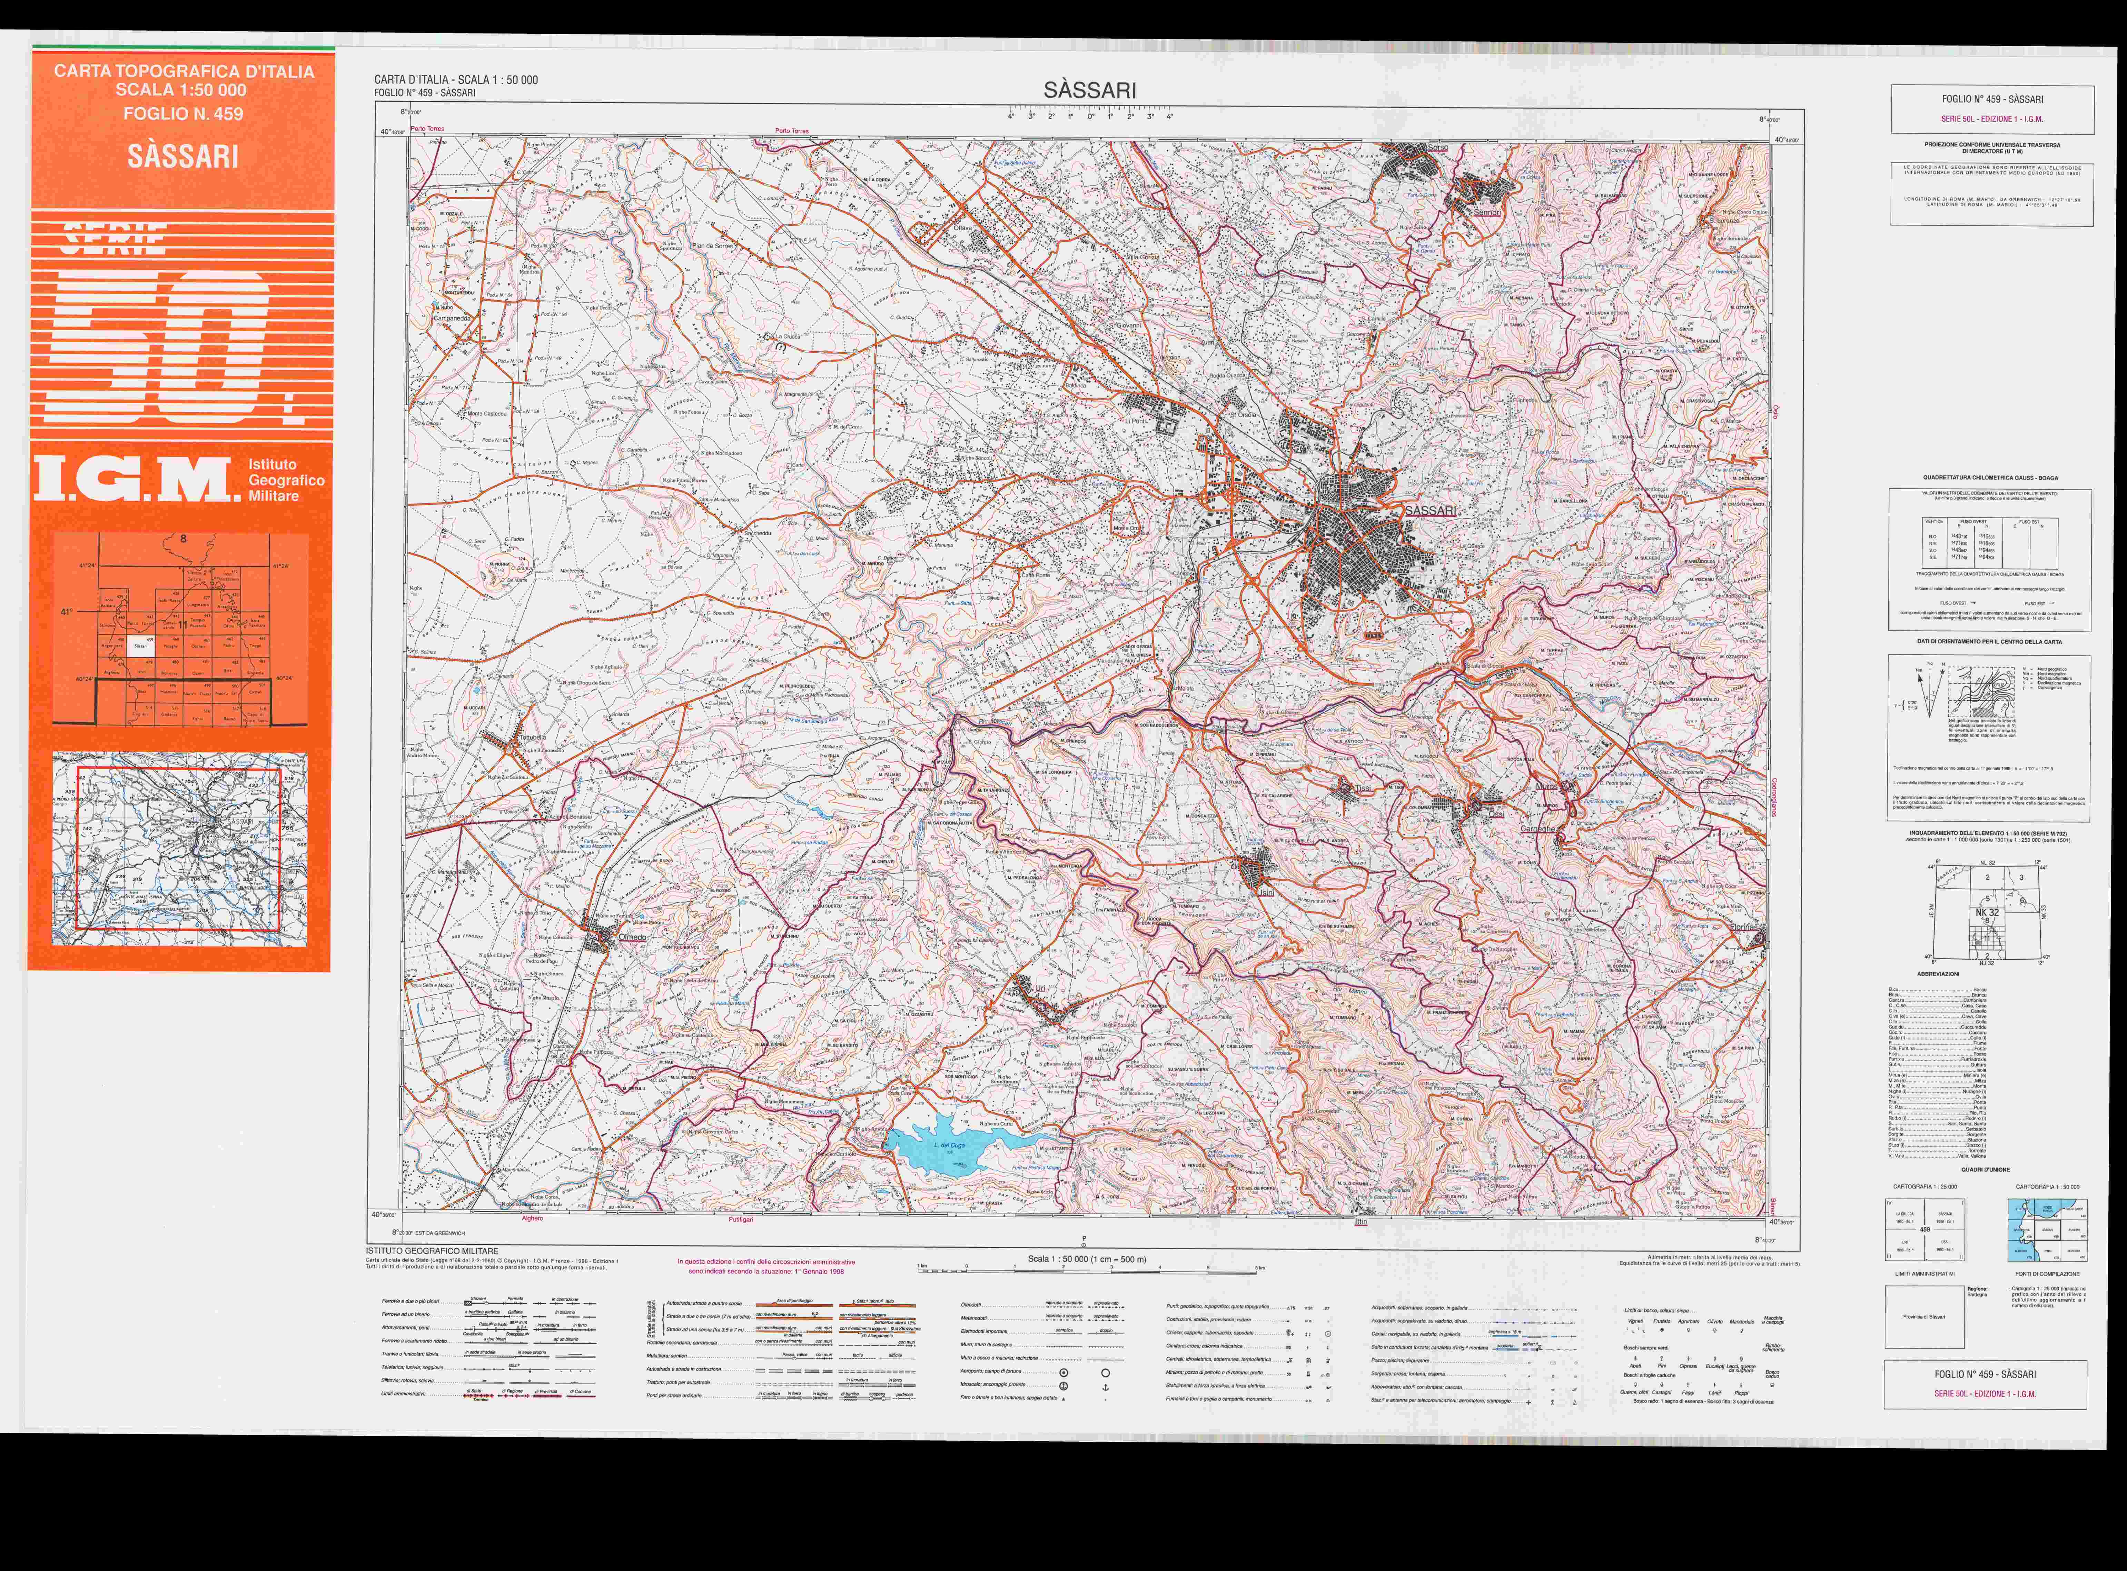Click the Aeroporto circle-with-dot legend symbol
Screen dimensions: 2127x1571
[1063, 1373]
